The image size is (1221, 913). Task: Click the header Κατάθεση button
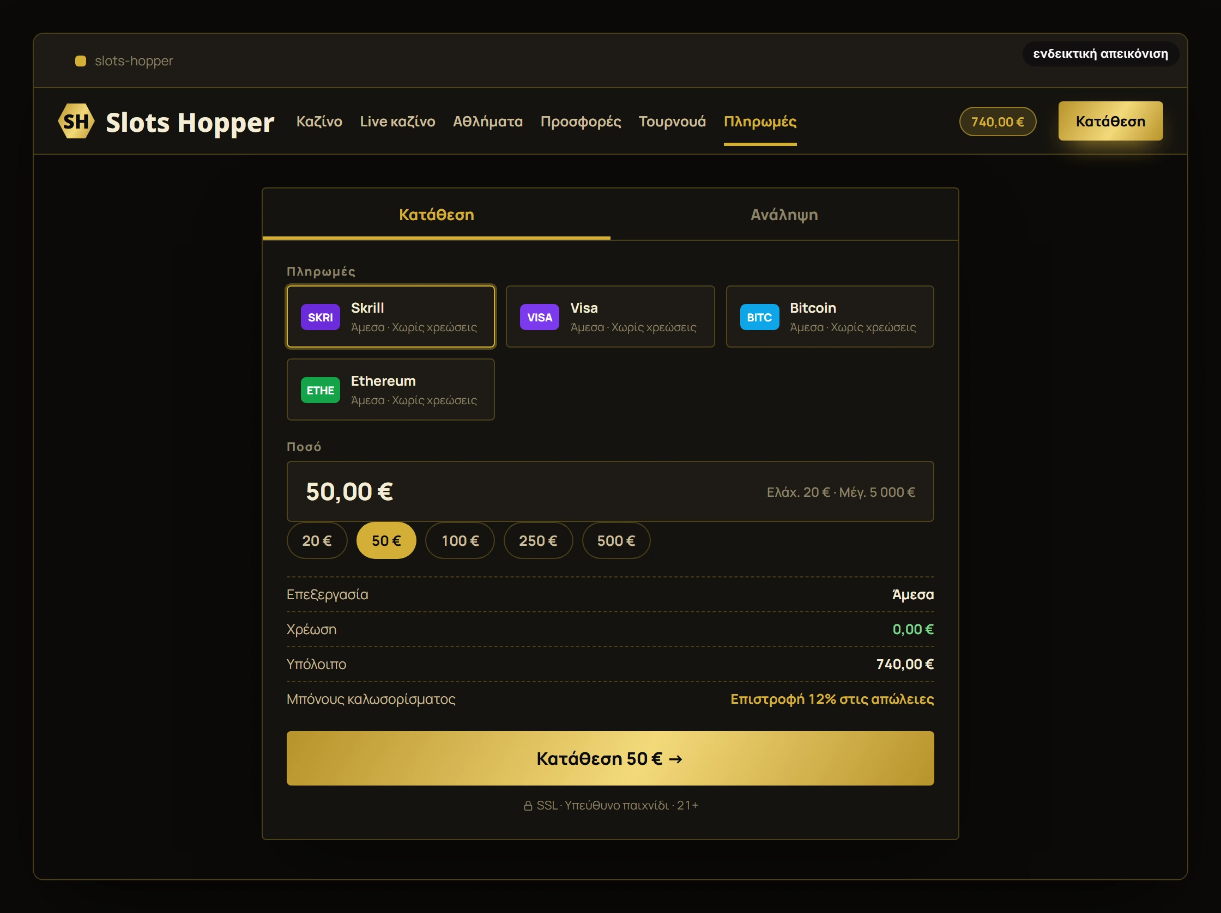(1110, 121)
